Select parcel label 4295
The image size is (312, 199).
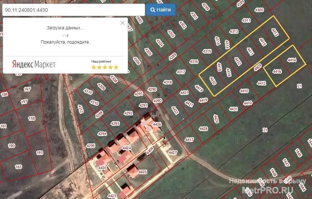pos(90,146)
